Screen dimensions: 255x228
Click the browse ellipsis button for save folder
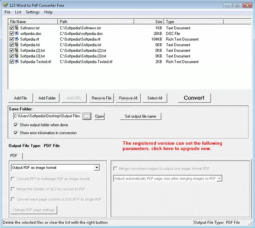pyautogui.click(x=87, y=116)
